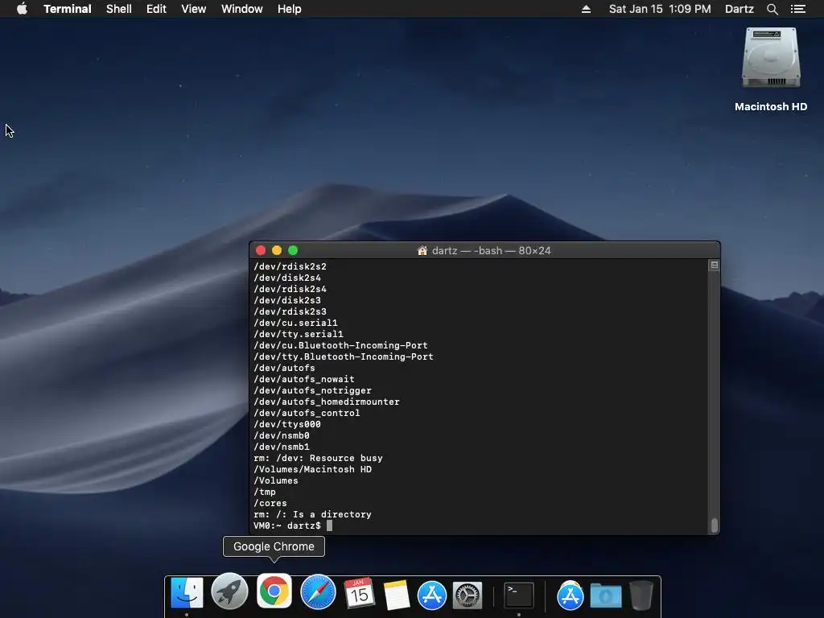This screenshot has height=618, width=824.
Task: Open the Notes app in Dock
Action: (396, 595)
